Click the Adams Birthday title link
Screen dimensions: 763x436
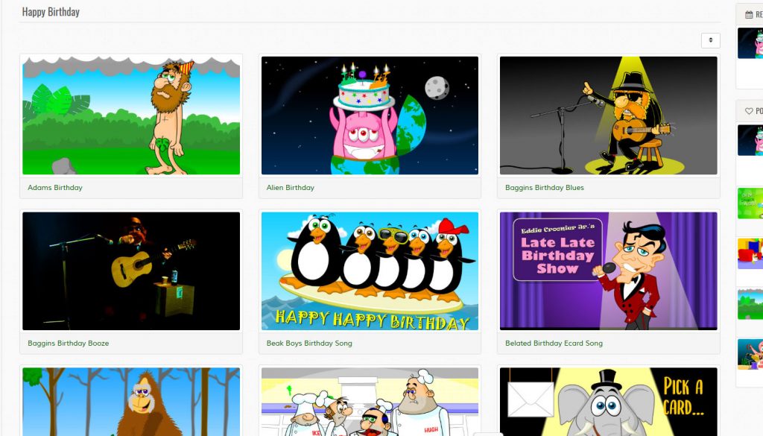(x=55, y=188)
